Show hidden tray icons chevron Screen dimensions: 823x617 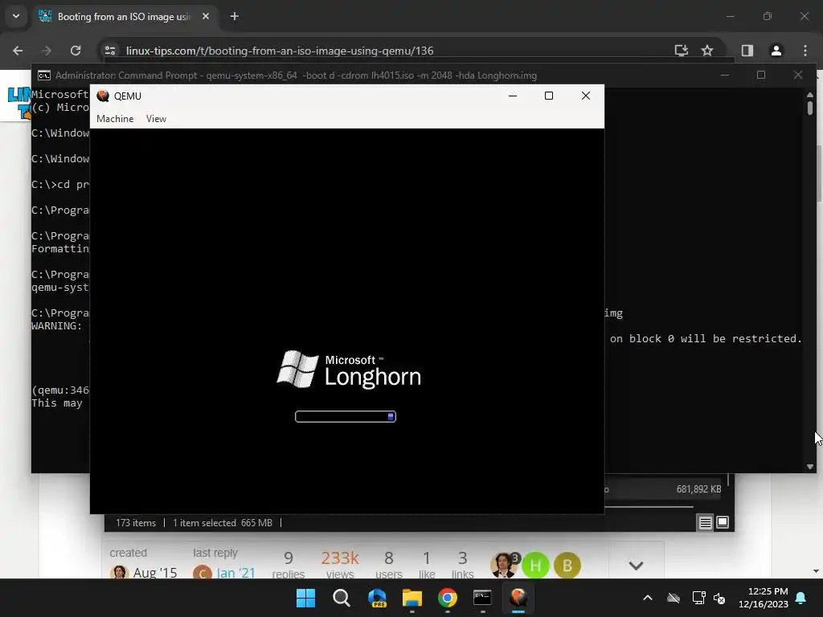point(648,598)
